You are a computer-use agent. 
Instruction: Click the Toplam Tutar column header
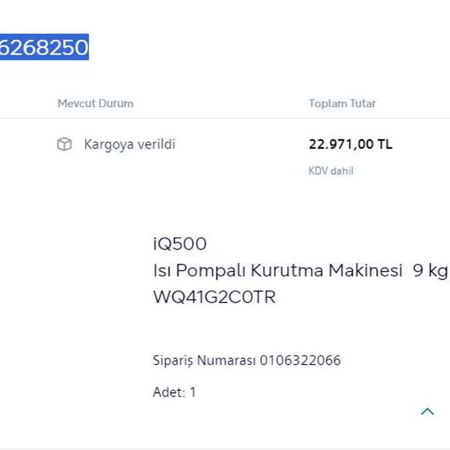(x=342, y=103)
